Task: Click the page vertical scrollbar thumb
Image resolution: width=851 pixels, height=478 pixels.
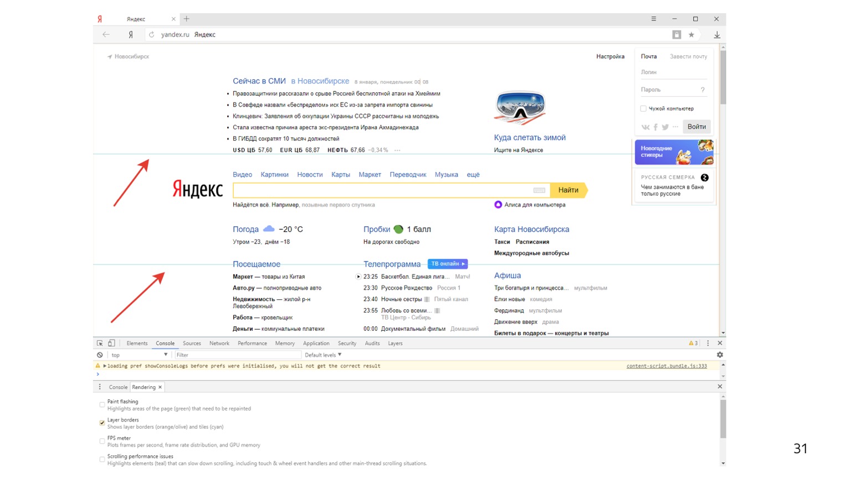Action: pos(722,77)
